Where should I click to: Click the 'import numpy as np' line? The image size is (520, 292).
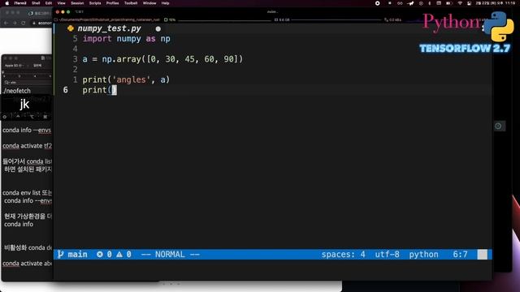click(x=127, y=39)
